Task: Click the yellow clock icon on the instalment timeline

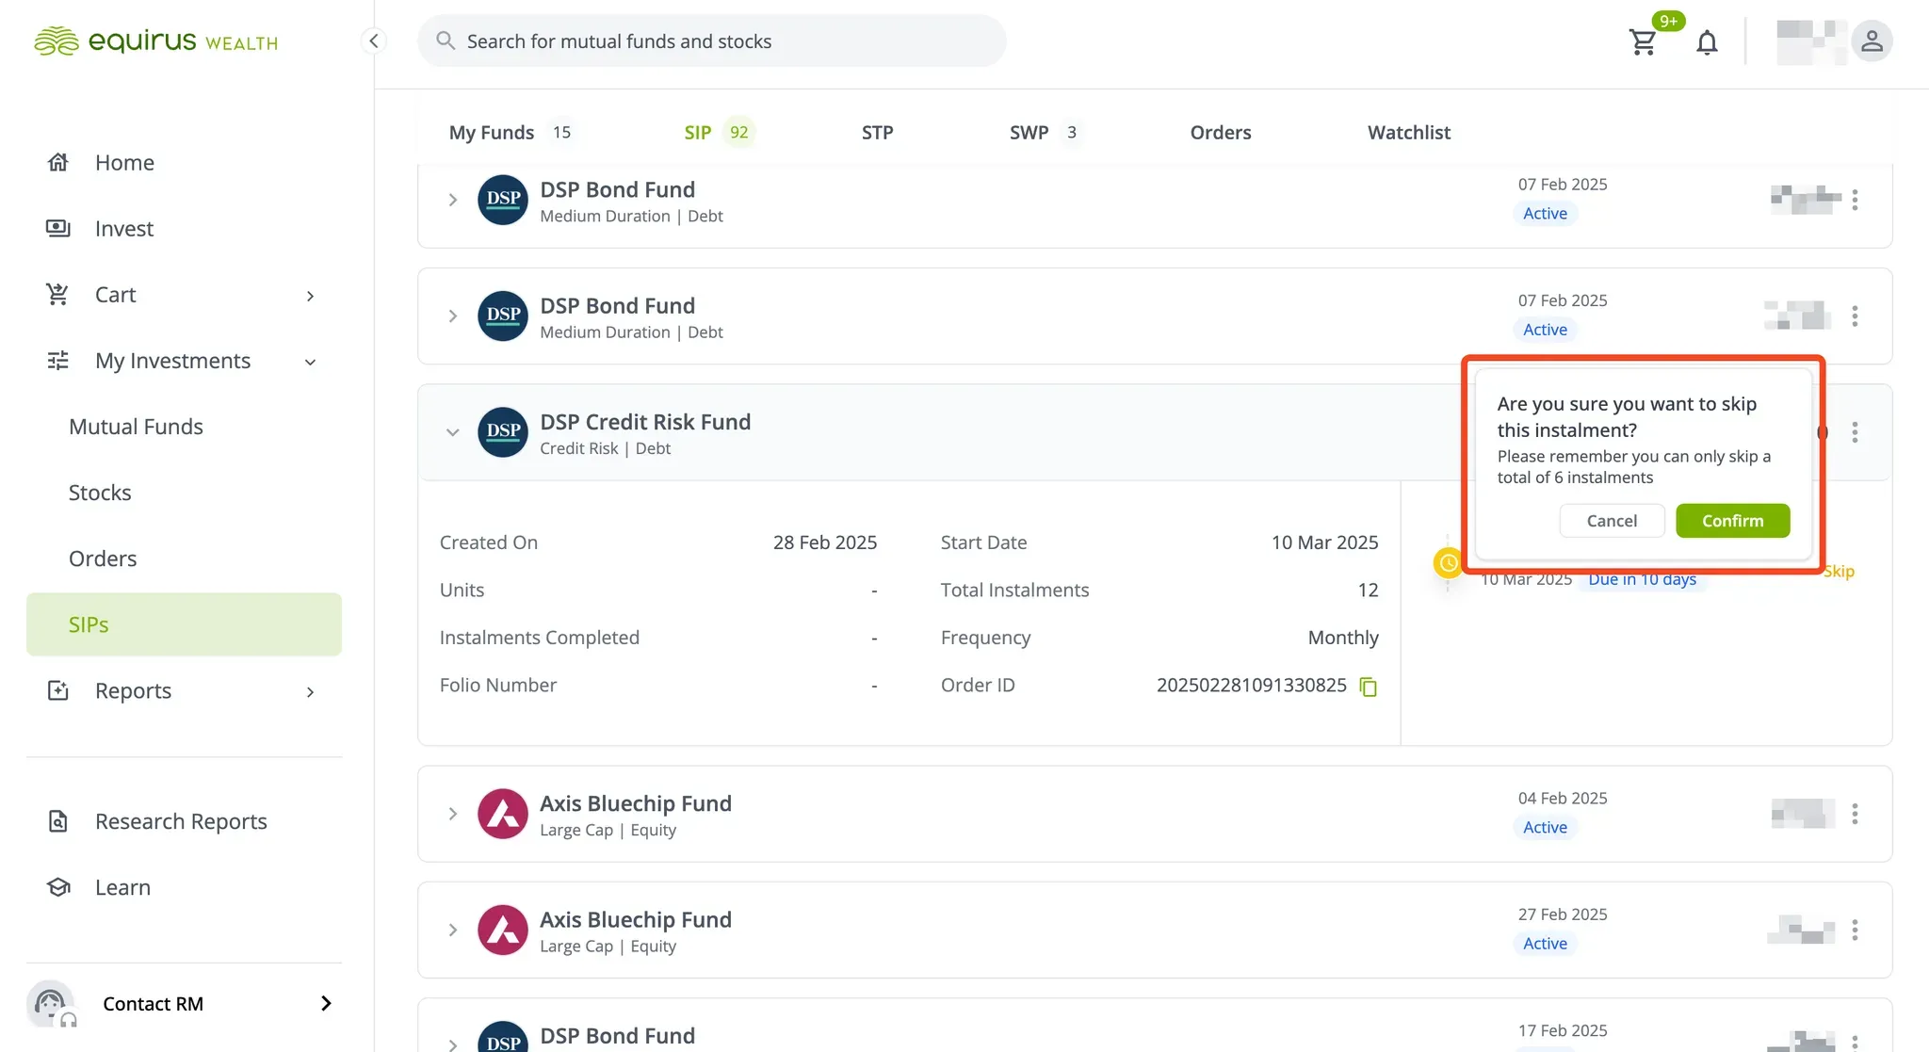Action: (x=1449, y=563)
